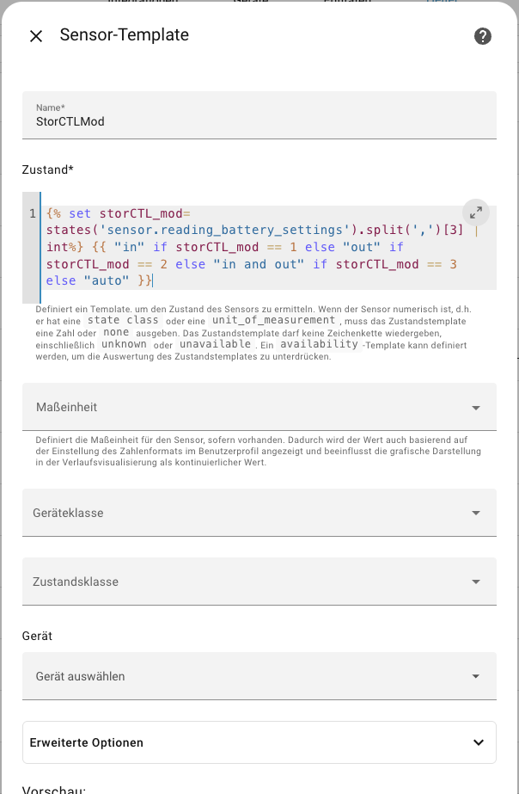Click the Maßeinheit dropdown arrow
The image size is (519, 794).
(475, 408)
